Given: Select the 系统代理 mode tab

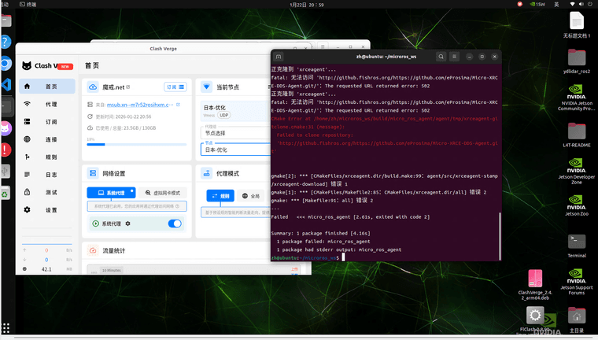Looking at the screenshot, I should (x=111, y=193).
